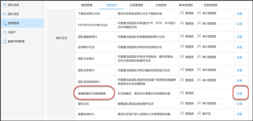The height and width of the screenshot is (121, 253).
Task: Click 审计管理员 role icon in 团队作业审计 row
Action: [199, 56]
